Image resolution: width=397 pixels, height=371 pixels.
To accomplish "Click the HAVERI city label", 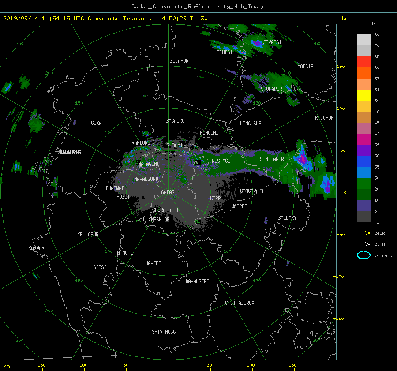I will (153, 263).
